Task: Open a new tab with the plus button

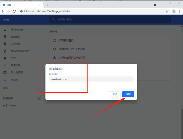Action: [x=47, y=5]
